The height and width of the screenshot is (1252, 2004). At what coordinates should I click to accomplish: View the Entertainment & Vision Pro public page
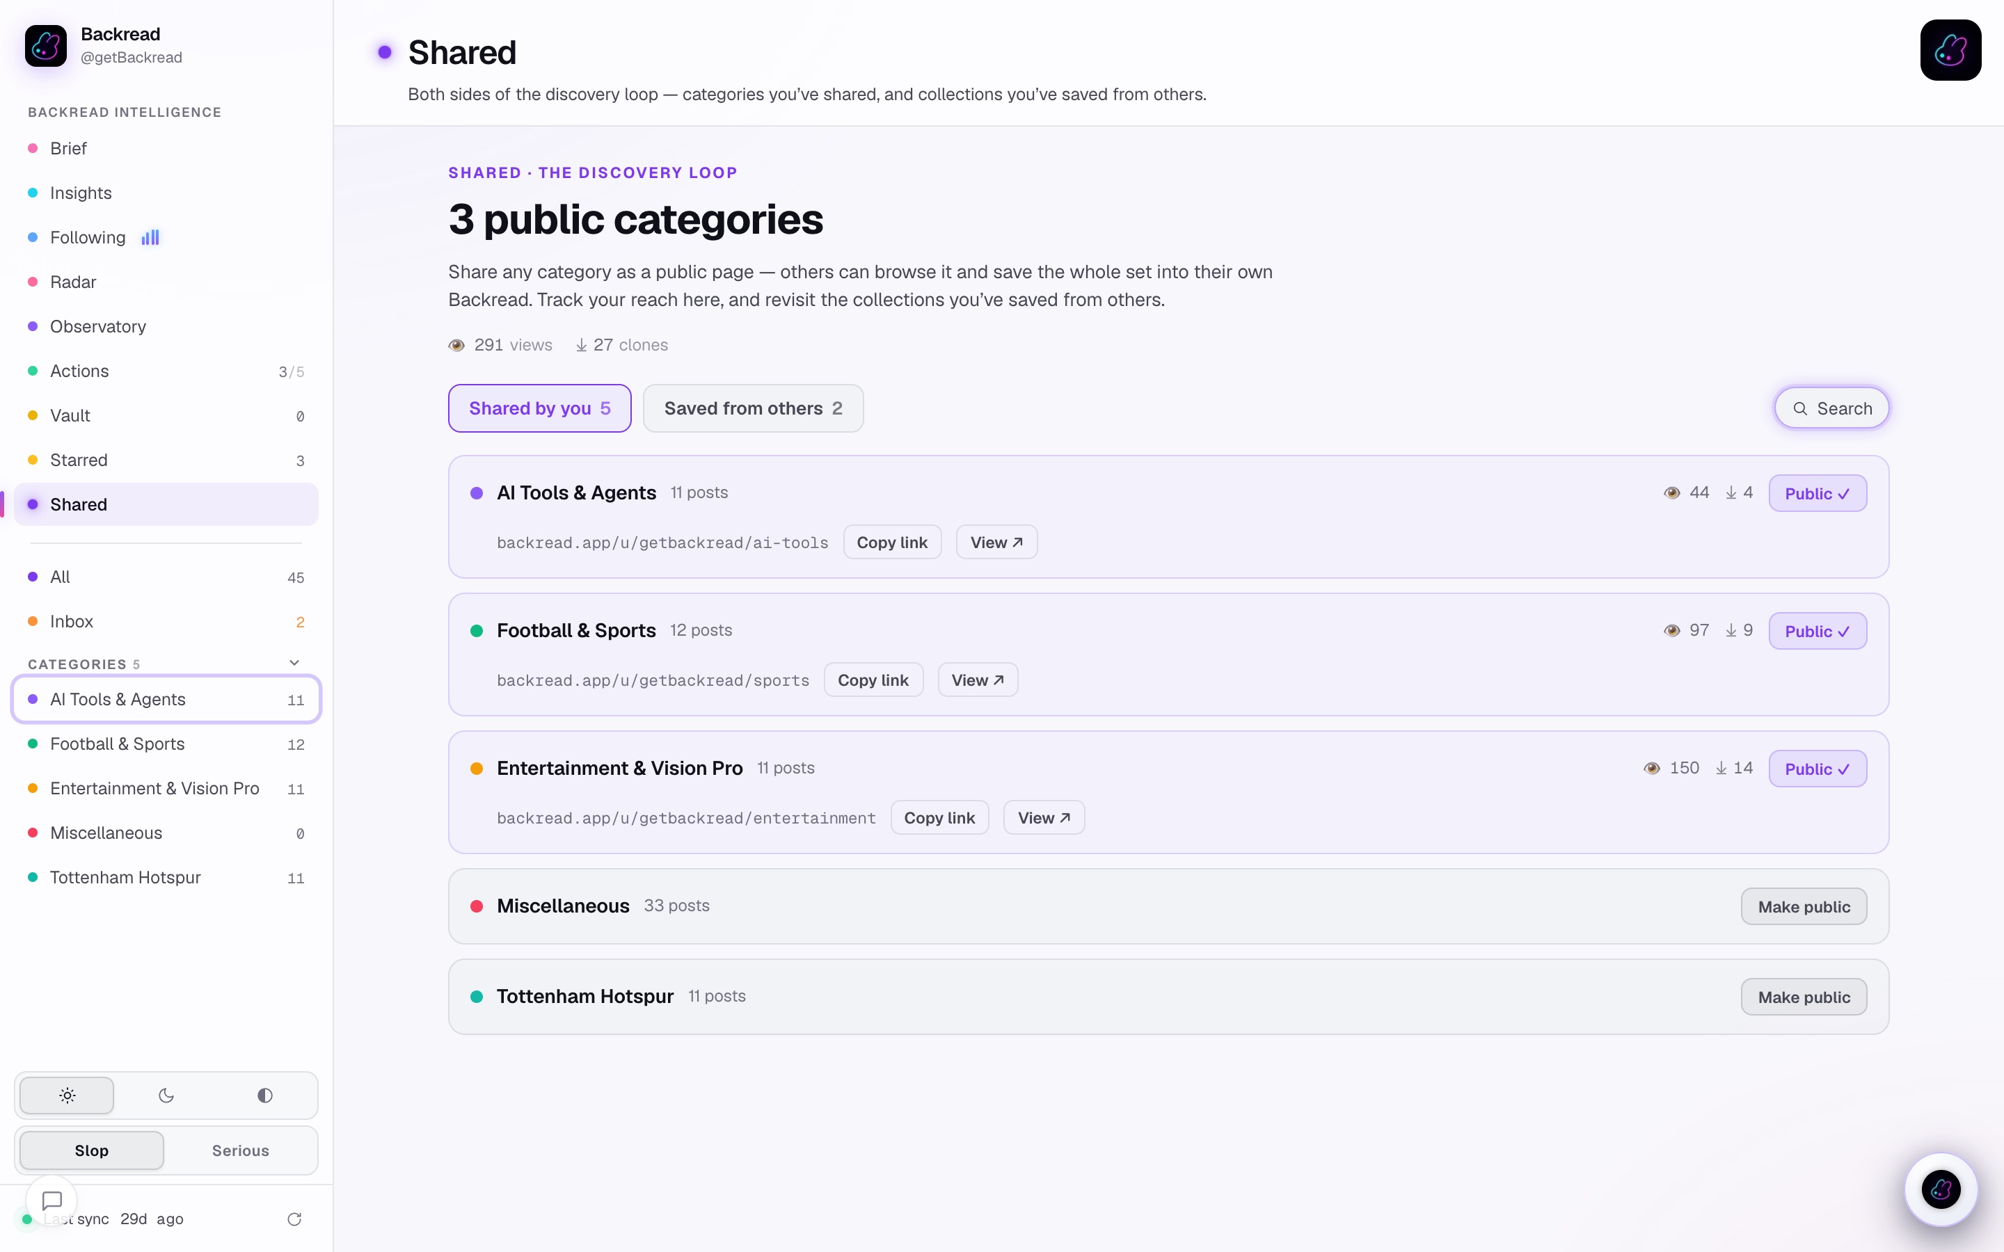(x=1044, y=818)
